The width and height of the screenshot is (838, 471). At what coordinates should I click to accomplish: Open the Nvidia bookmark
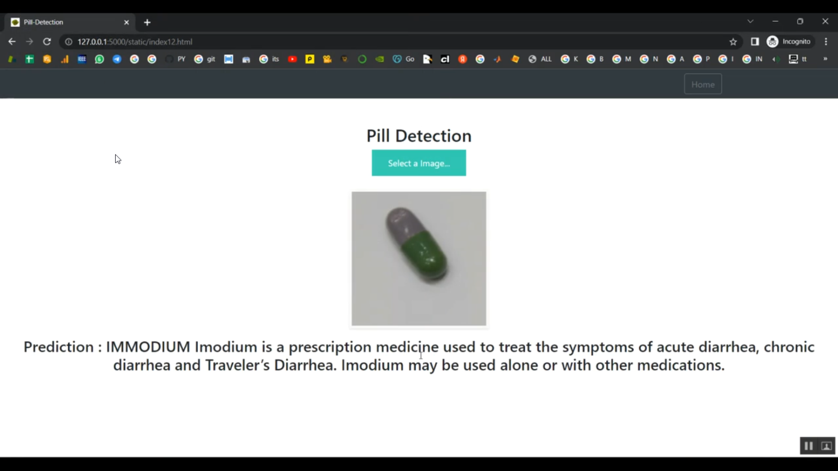tap(380, 59)
